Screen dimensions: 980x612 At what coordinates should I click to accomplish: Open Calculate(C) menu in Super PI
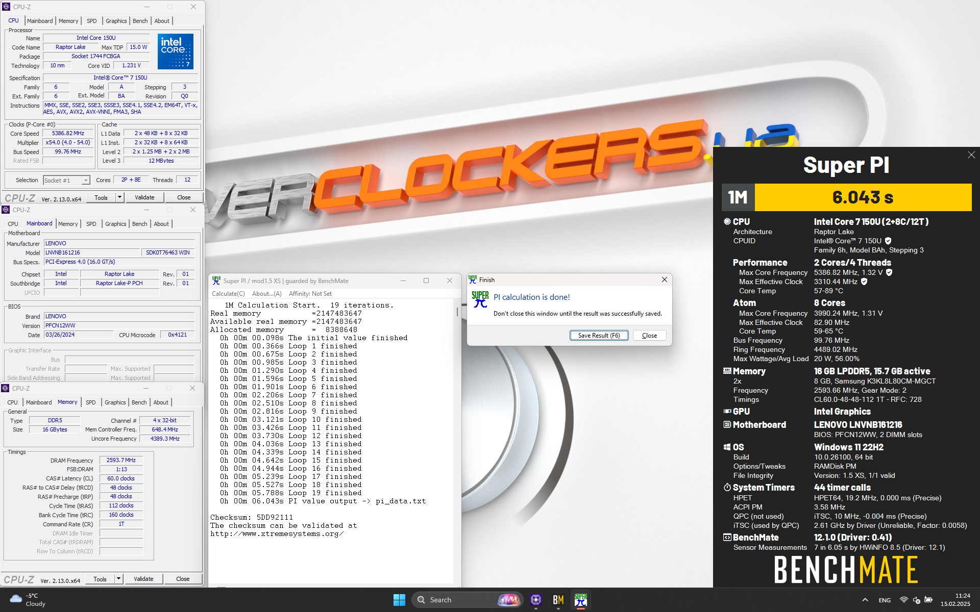click(228, 294)
